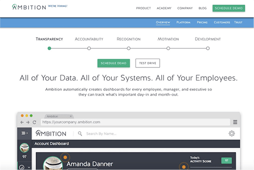Click the mock browser reload icon

[x=34, y=122]
